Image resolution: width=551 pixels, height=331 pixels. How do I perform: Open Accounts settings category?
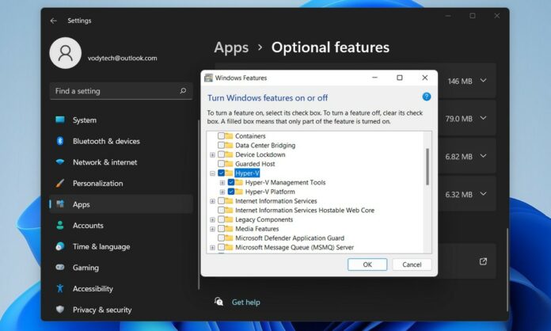click(x=121, y=226)
